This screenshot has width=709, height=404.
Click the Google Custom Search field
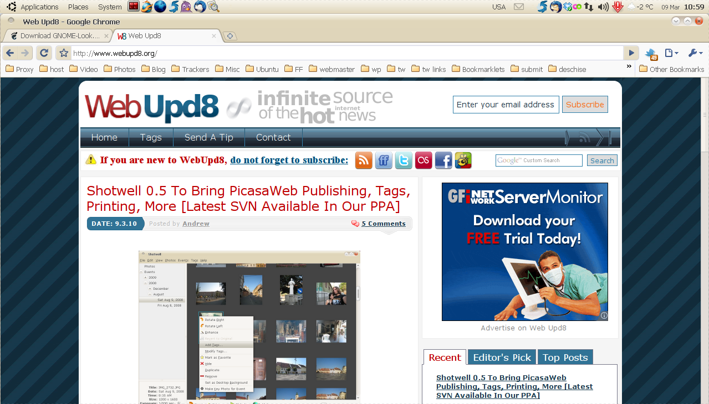point(539,160)
